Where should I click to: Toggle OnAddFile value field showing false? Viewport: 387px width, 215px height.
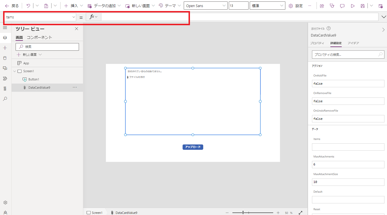click(348, 83)
